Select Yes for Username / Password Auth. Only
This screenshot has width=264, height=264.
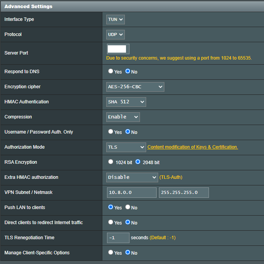pos(111,132)
